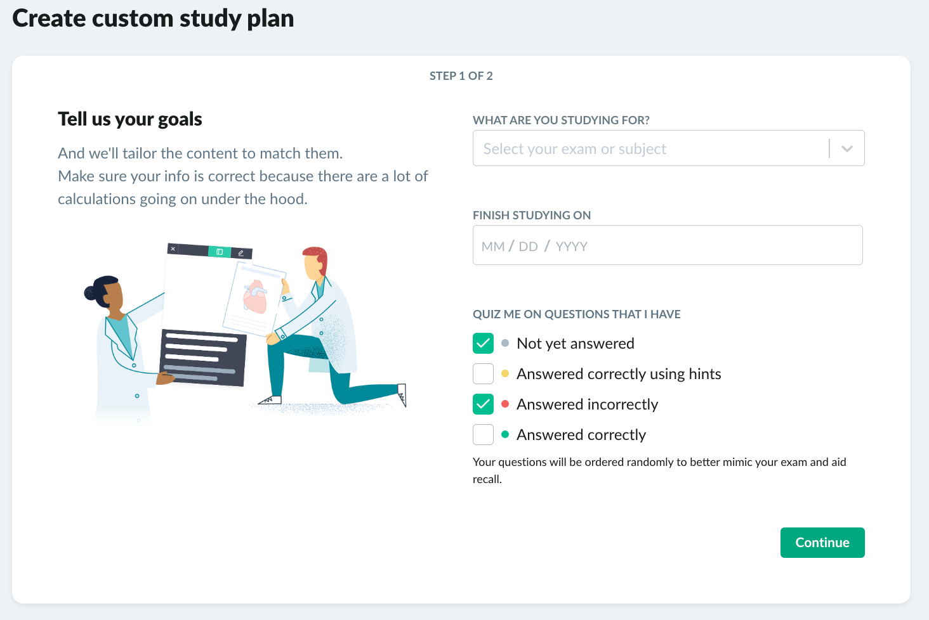Click the green dot beside Answered correctly
The image size is (929, 620).
coord(505,434)
